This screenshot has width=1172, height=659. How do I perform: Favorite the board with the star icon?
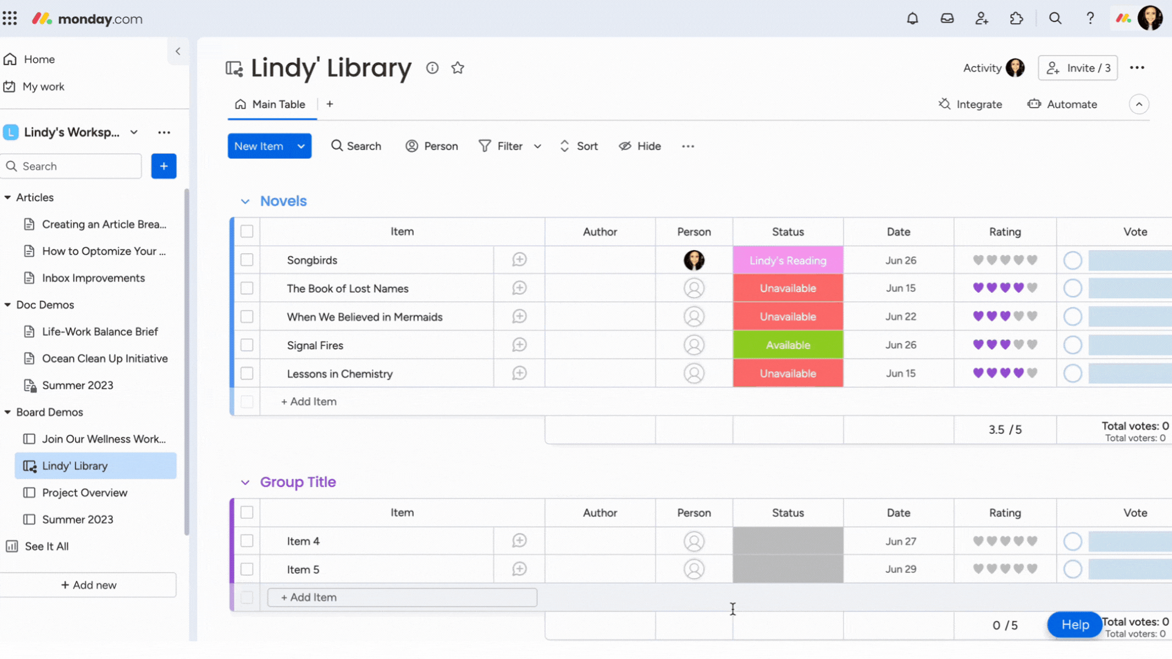[x=458, y=68]
